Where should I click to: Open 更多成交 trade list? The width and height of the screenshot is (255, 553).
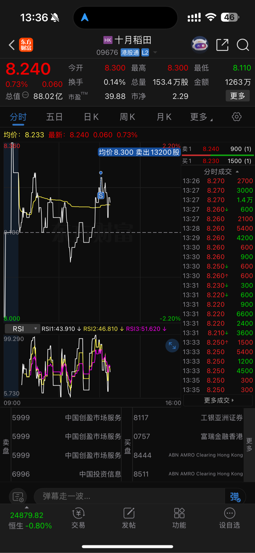218,401
